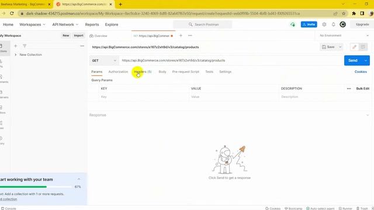Collapse the Response pane chevron
Screen dimensions: 374x210
(x=368, y=115)
